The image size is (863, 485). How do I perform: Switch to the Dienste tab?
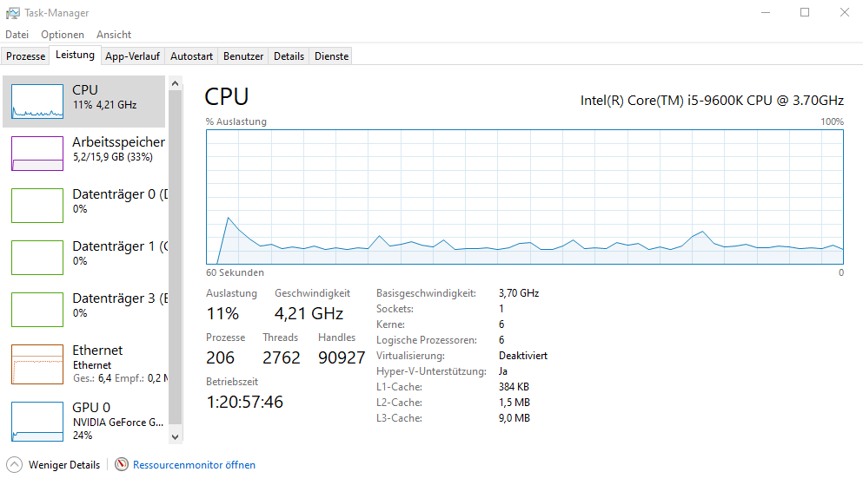pyautogui.click(x=331, y=56)
